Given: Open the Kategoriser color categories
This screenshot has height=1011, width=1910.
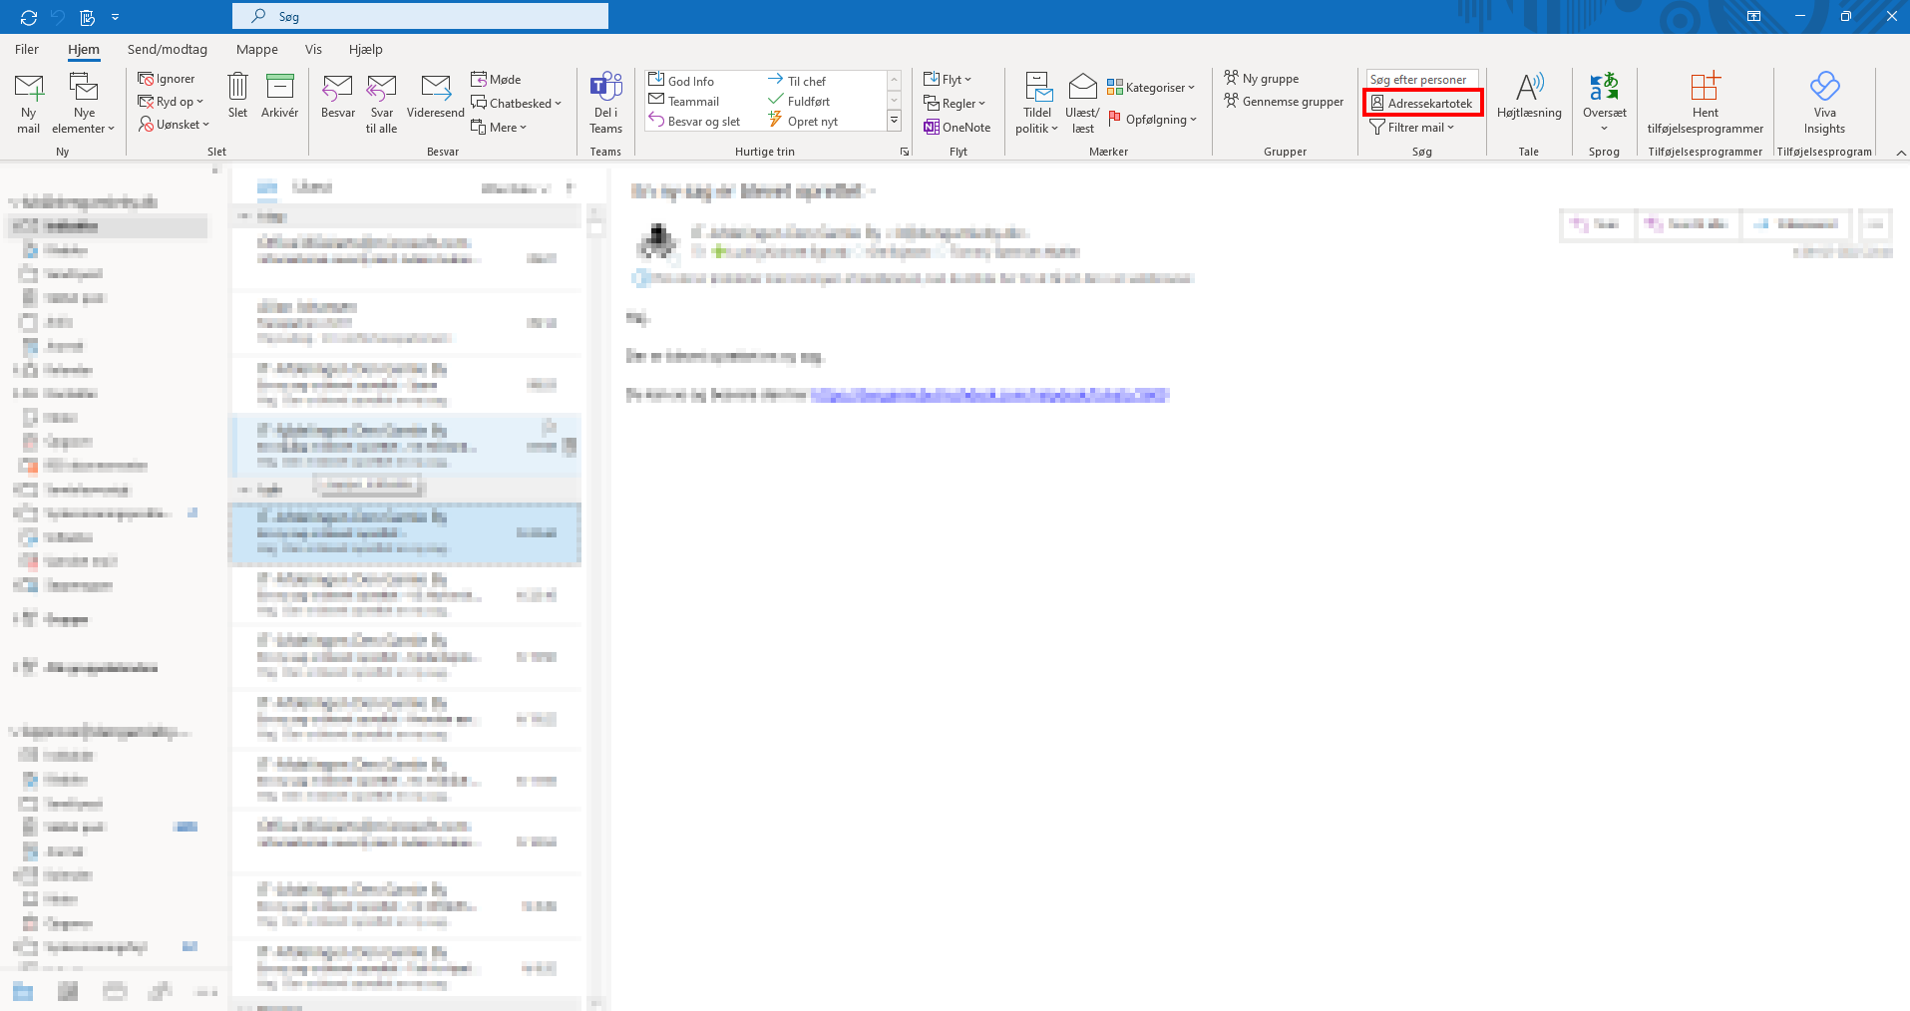Looking at the screenshot, I should tap(1151, 87).
